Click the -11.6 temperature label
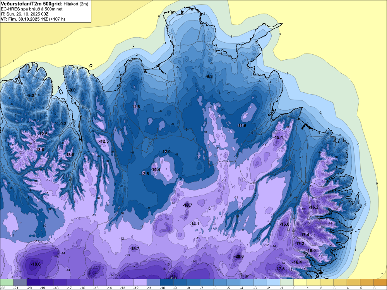Viewport: 387px width, 290px height. pos(241,126)
